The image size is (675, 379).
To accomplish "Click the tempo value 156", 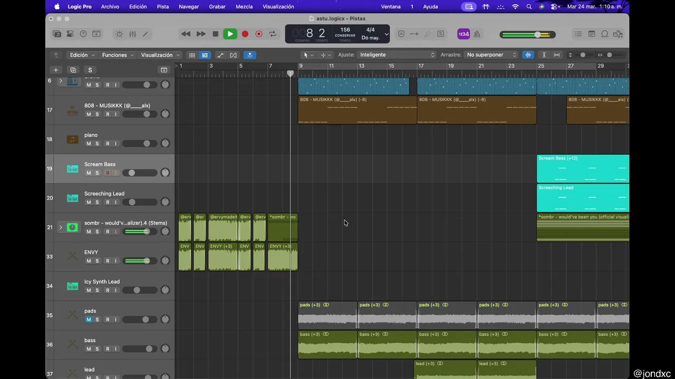I will click(345, 30).
